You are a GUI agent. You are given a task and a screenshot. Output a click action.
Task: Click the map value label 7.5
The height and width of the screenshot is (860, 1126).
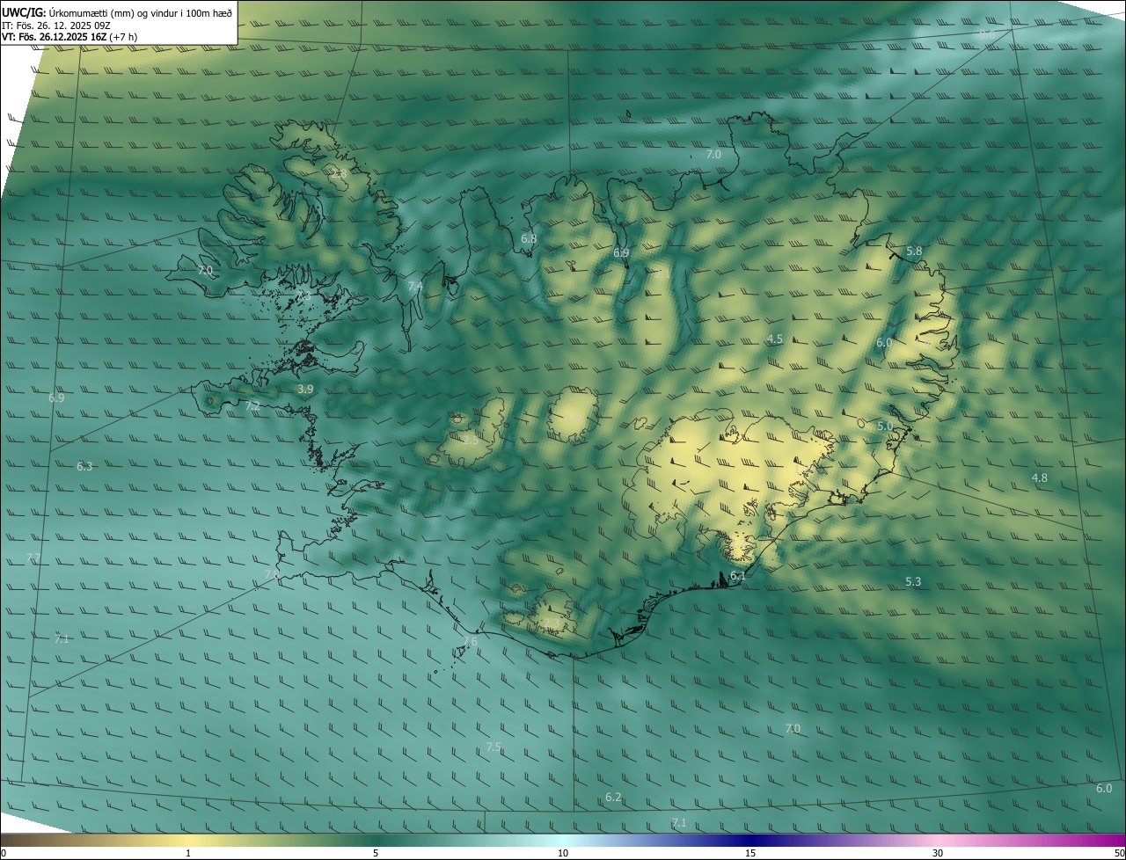click(494, 747)
